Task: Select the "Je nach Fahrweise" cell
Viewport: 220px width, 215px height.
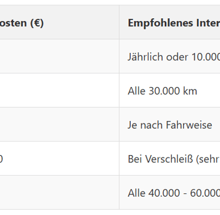Action: point(170,125)
